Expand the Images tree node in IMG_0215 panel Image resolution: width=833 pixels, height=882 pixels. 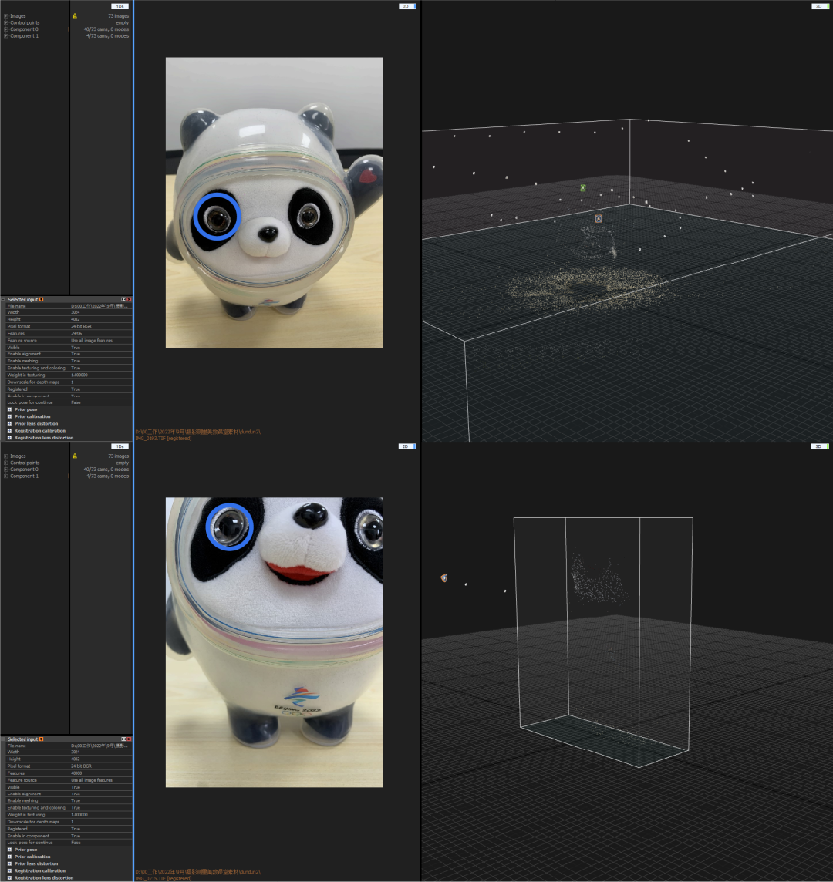(x=5, y=456)
